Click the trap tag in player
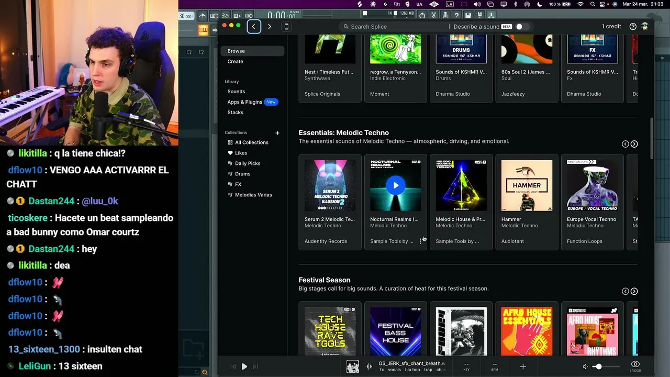This screenshot has width=670, height=377. tap(428, 370)
